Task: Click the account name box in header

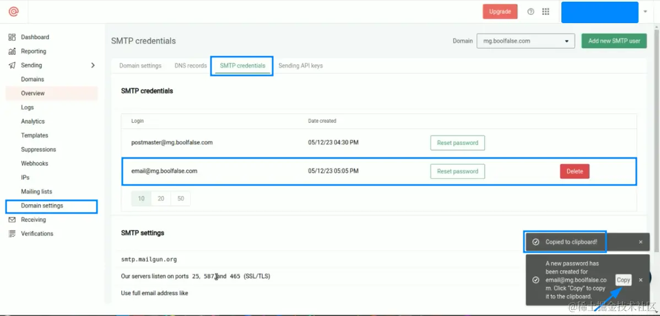Action: point(600,12)
